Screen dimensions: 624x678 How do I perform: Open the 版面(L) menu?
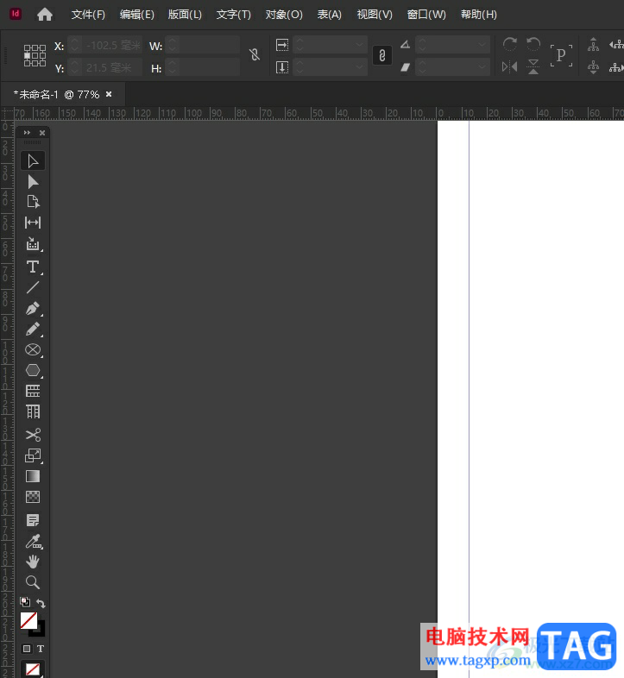coord(185,15)
